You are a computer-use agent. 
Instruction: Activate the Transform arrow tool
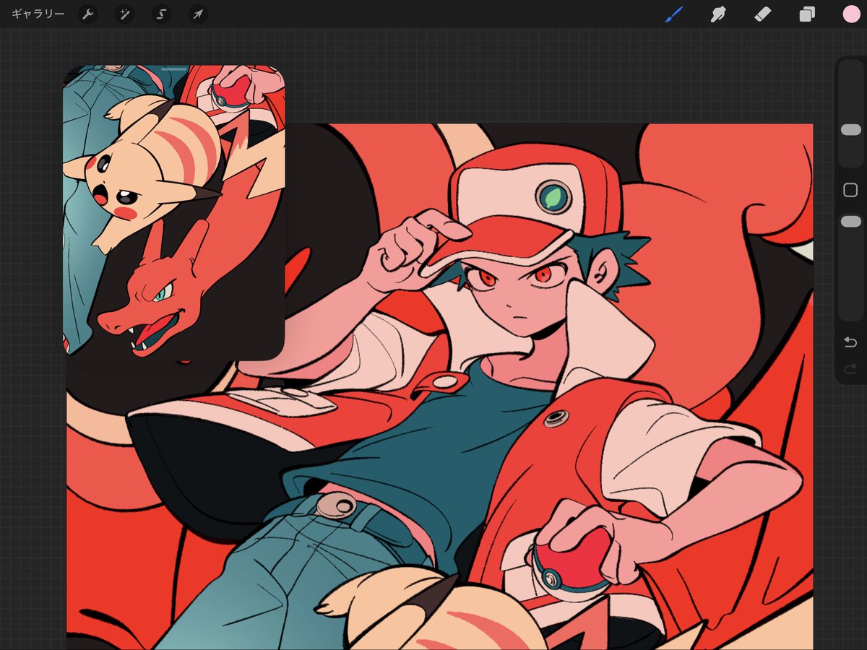(x=198, y=14)
